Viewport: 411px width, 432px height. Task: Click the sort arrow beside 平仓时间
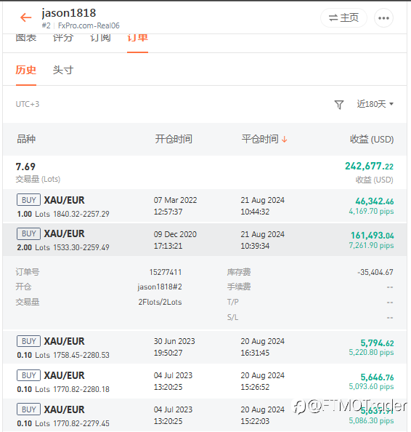click(285, 139)
